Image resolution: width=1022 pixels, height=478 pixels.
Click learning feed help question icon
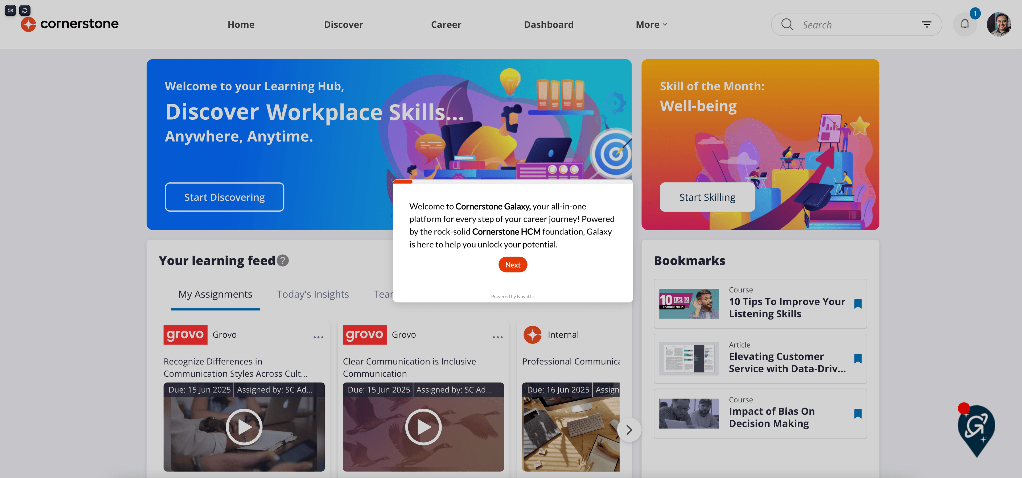tap(282, 261)
